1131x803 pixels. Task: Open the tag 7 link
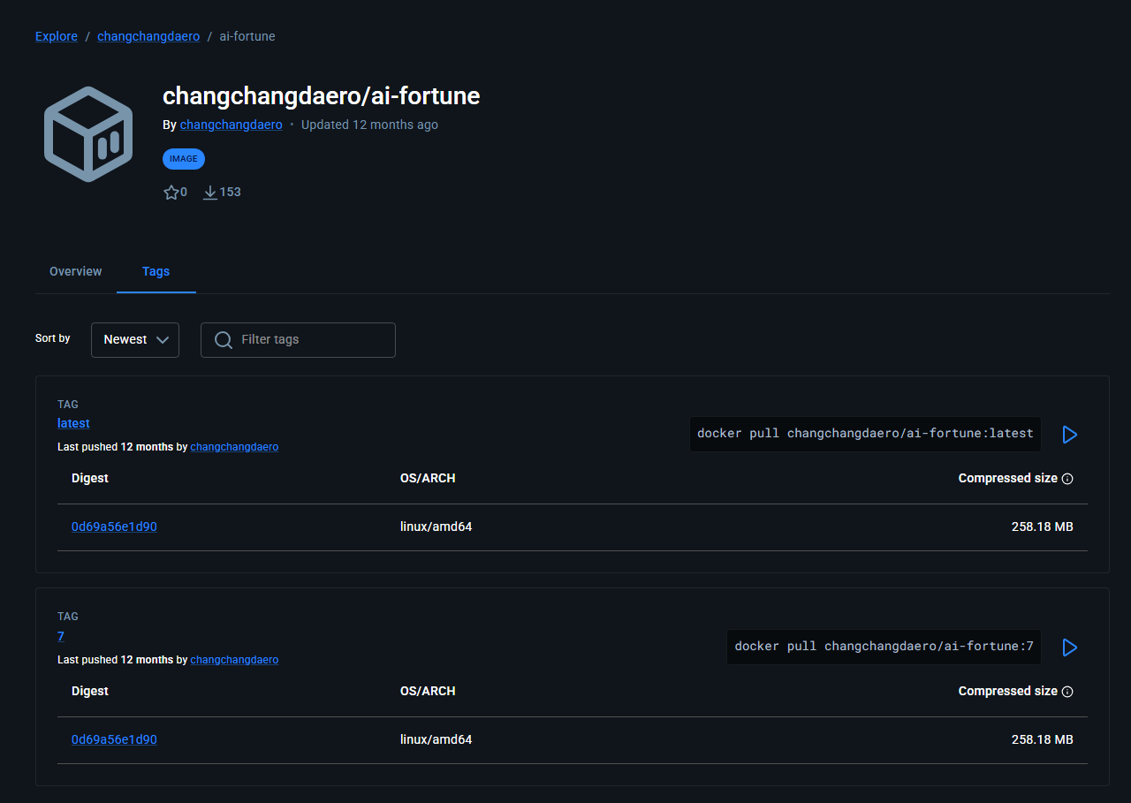tap(61, 636)
